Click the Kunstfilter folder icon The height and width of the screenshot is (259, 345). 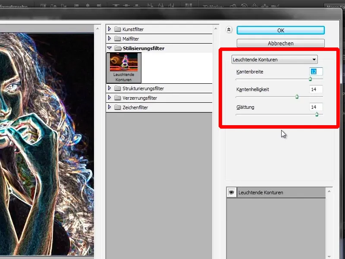point(118,29)
